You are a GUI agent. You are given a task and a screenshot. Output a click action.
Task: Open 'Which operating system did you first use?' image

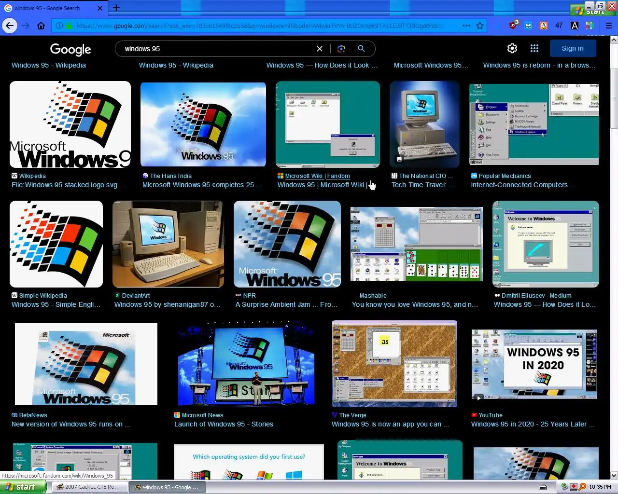(x=249, y=462)
